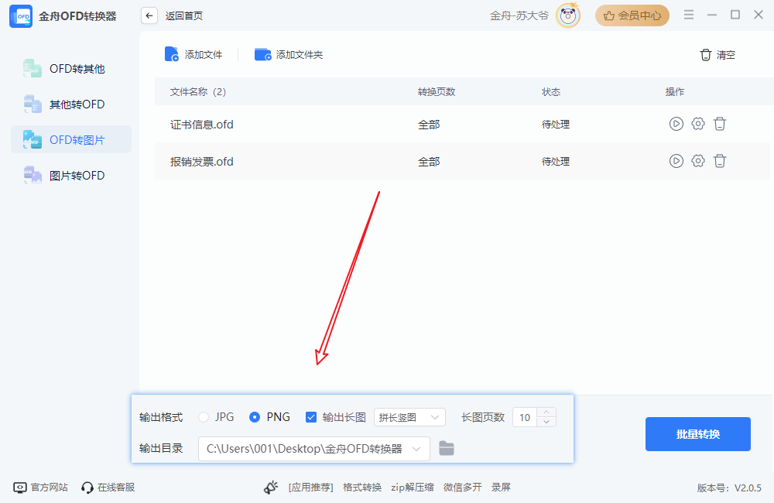The width and height of the screenshot is (774, 503).
Task: Open the 会员中心 button
Action: [x=632, y=15]
